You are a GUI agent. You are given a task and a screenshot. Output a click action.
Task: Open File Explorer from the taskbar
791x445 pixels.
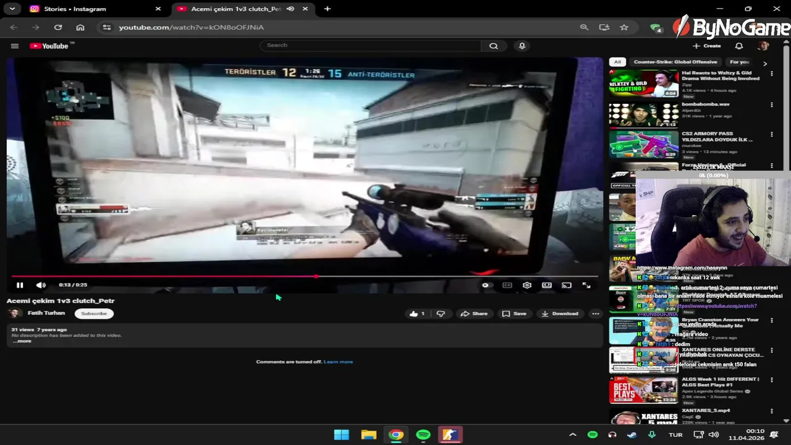pyautogui.click(x=369, y=434)
